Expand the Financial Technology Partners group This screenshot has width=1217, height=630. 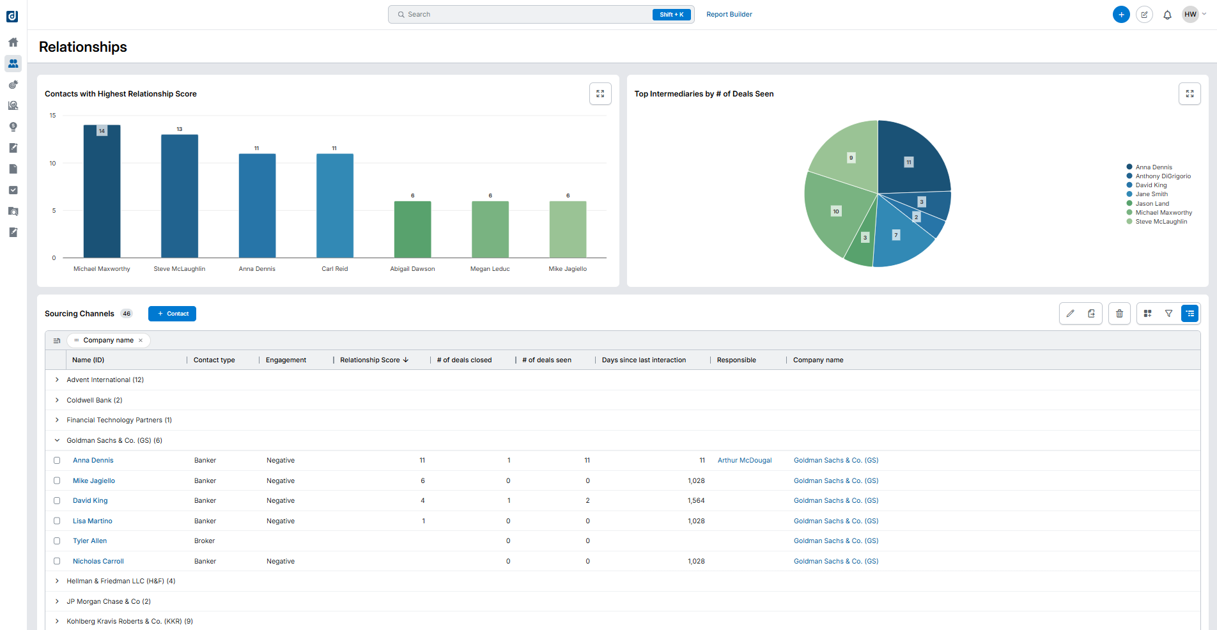point(57,420)
